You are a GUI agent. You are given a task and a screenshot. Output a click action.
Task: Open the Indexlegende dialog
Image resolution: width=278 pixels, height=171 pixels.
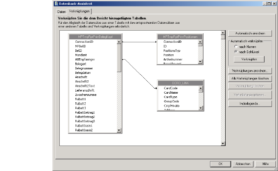point(250,104)
